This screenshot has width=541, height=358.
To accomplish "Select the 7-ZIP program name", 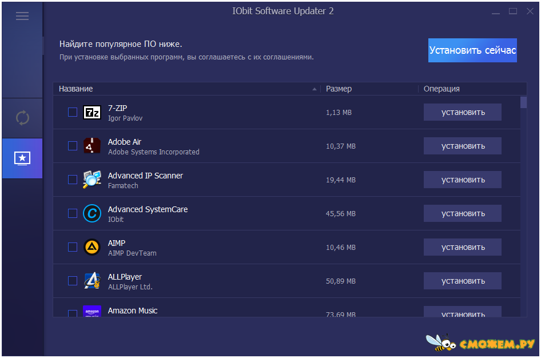I will 117,108.
